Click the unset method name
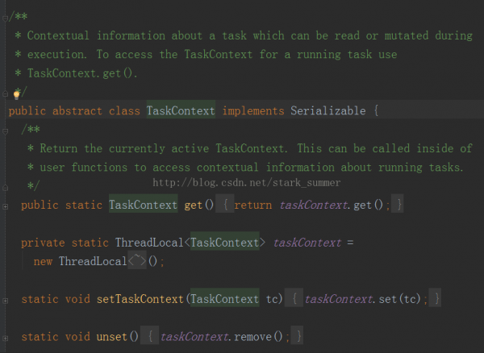The height and width of the screenshot is (353, 484). click(112, 337)
